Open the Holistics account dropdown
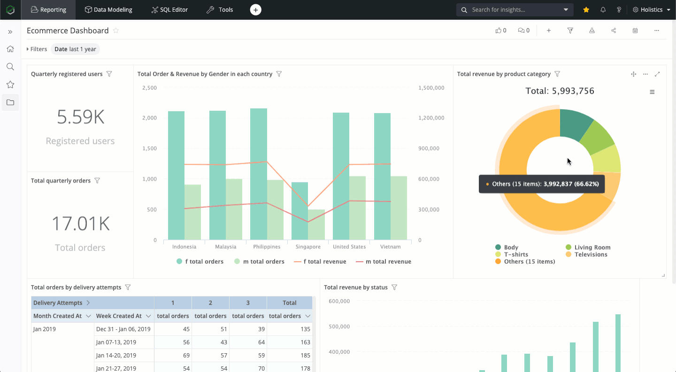Screen dimensions: 676x372 (652, 10)
